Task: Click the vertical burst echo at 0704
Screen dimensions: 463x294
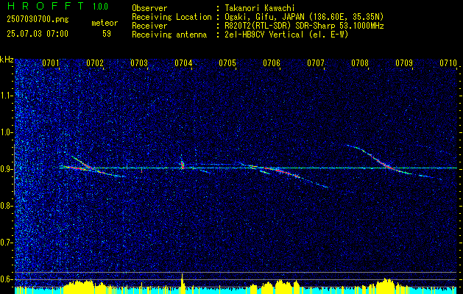Action: [x=183, y=162]
